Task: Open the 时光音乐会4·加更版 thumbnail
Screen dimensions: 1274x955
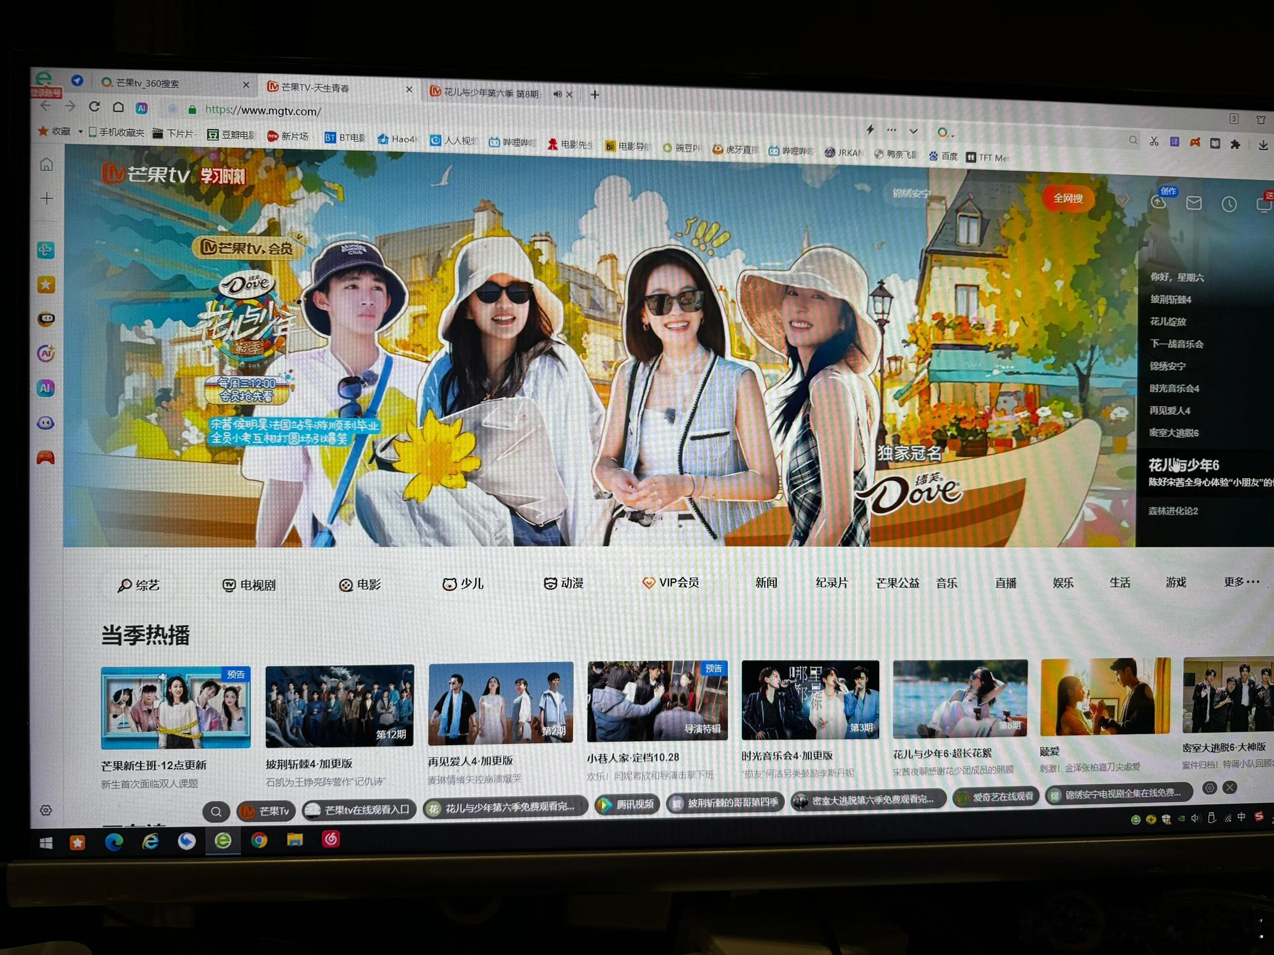Action: click(810, 699)
